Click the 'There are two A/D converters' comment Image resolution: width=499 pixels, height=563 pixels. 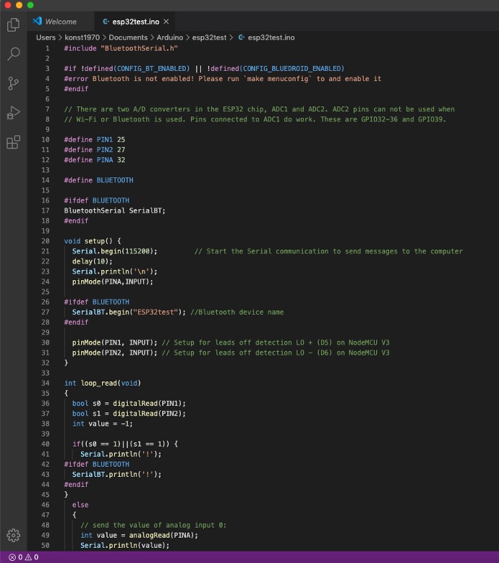(x=259, y=109)
